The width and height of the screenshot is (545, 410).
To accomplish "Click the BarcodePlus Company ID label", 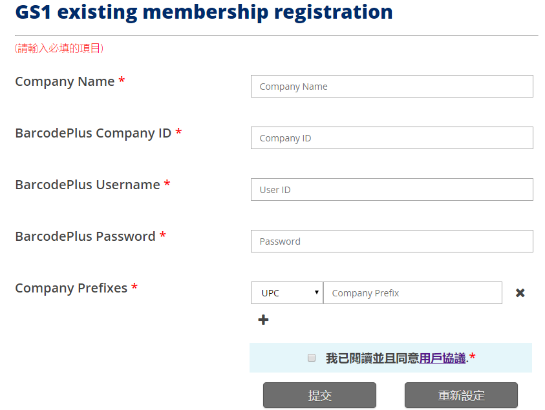I will tap(93, 133).
